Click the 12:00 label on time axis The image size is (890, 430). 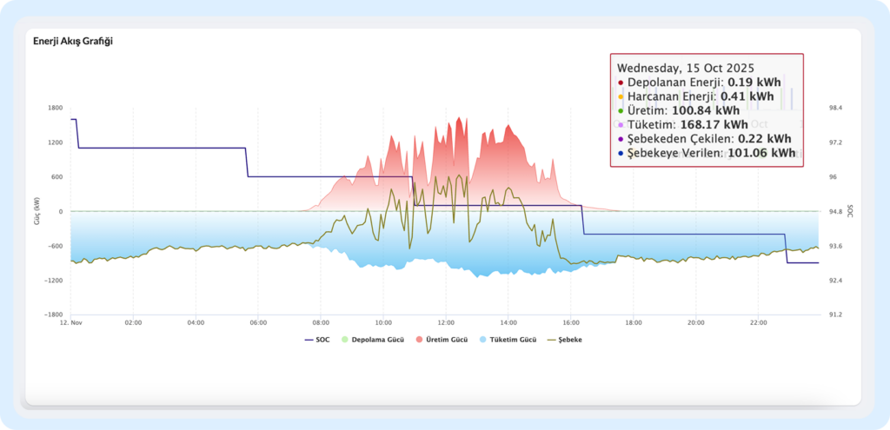pos(446,323)
